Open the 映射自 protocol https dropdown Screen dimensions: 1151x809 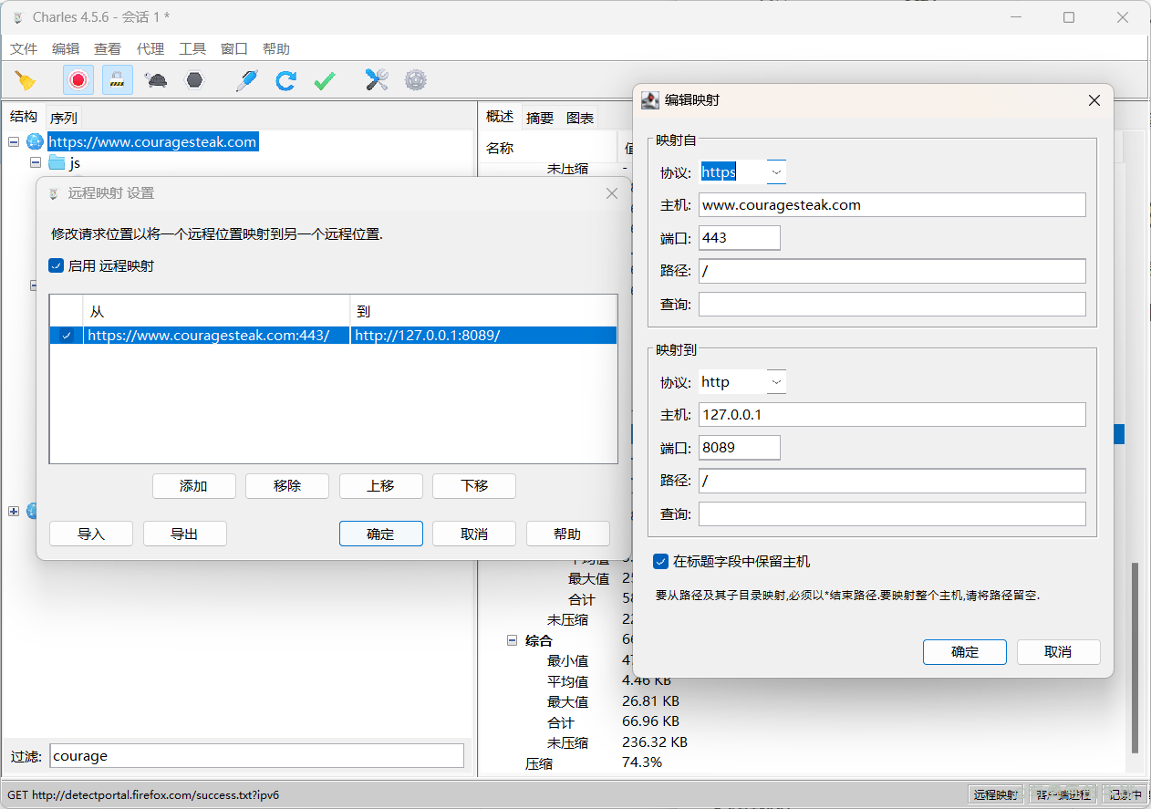pyautogui.click(x=776, y=171)
